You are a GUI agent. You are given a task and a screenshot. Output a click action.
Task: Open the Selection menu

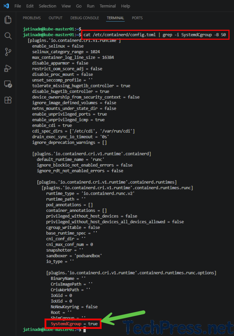point(47,6)
